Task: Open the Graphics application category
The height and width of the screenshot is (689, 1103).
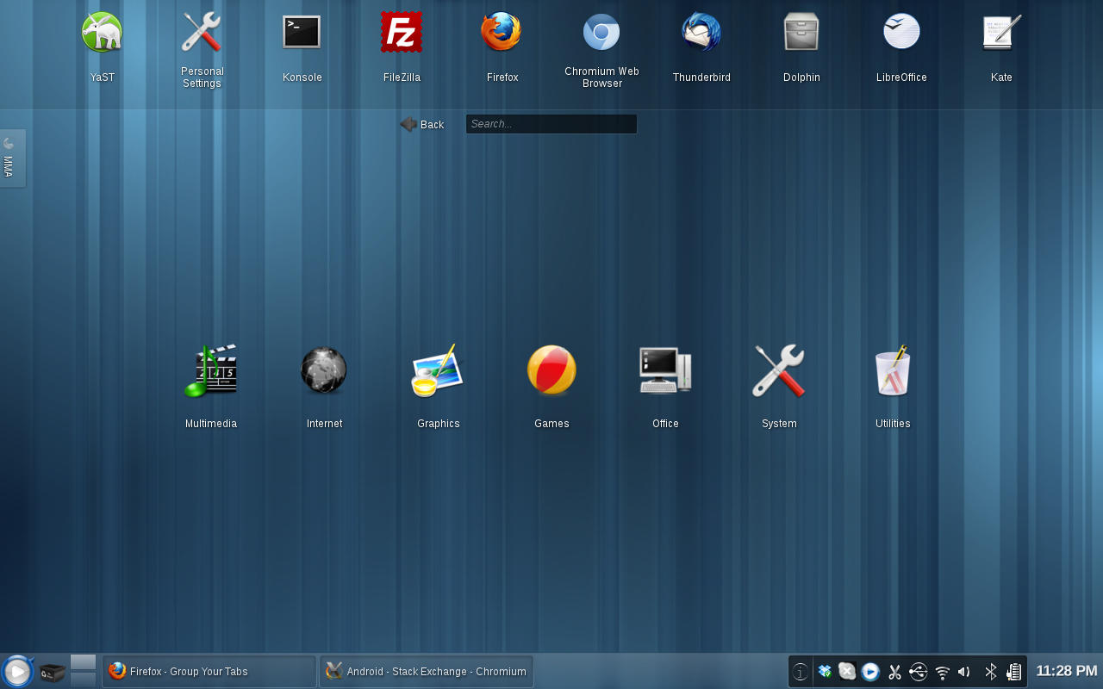Action: click(438, 370)
